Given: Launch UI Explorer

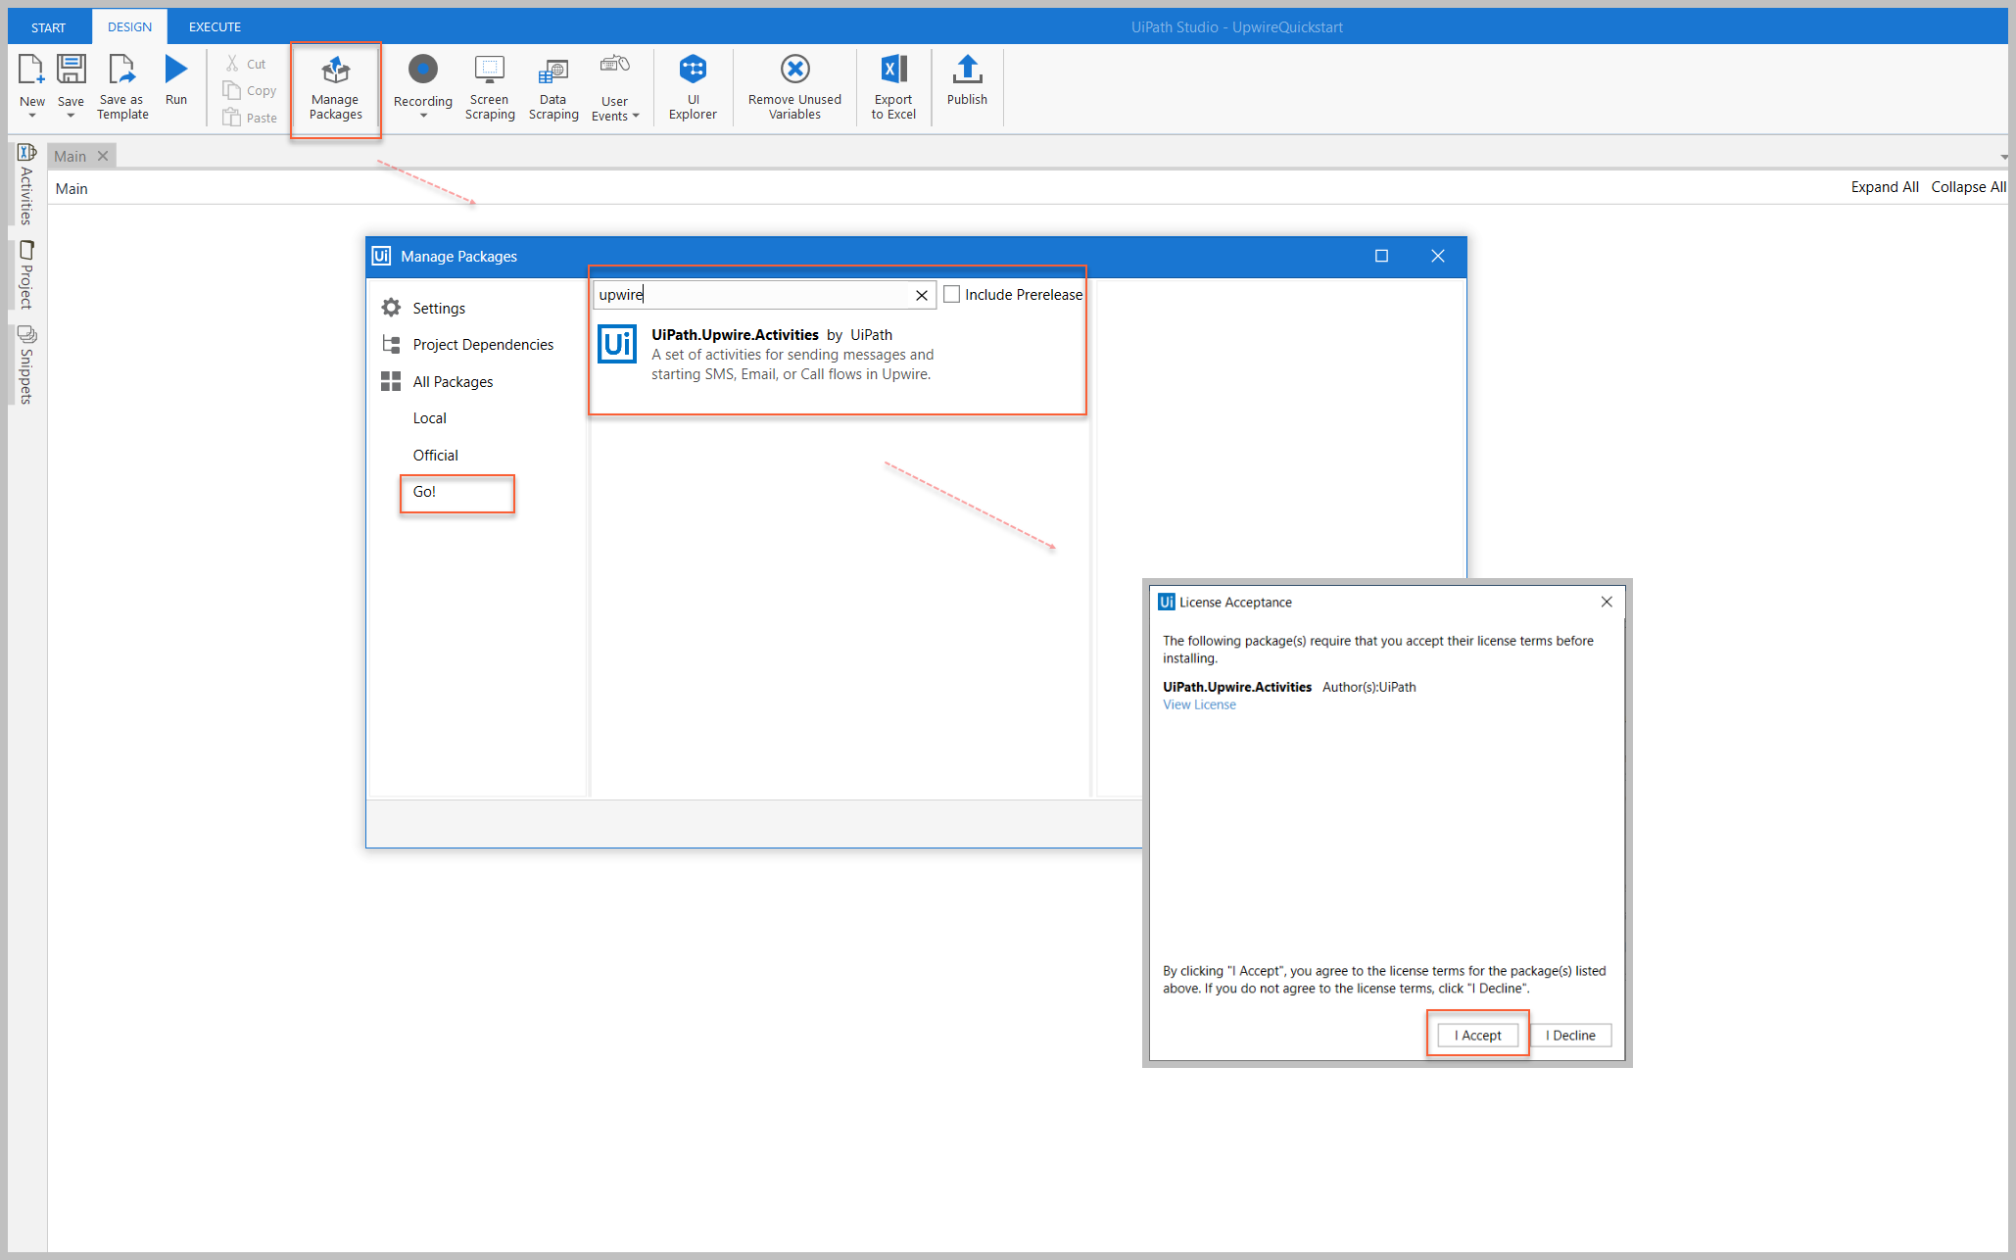Looking at the screenshot, I should 693,87.
